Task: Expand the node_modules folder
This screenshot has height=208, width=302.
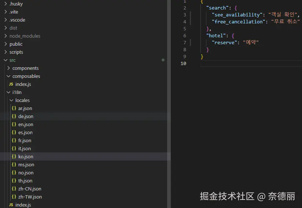Action: click(25, 36)
